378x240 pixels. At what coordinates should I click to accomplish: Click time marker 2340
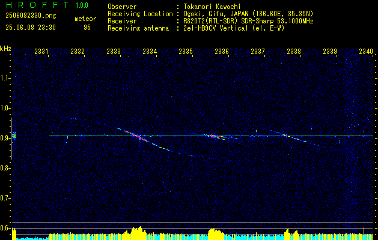point(366,51)
